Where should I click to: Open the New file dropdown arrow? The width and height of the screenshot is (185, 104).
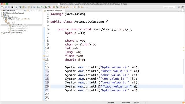tap(4, 7)
